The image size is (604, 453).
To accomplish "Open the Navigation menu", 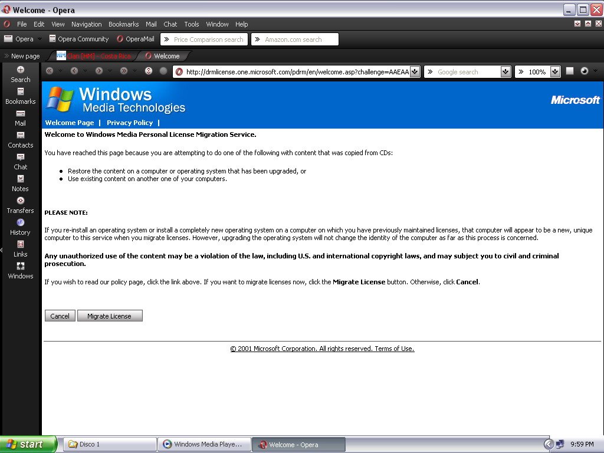I will [x=86, y=24].
